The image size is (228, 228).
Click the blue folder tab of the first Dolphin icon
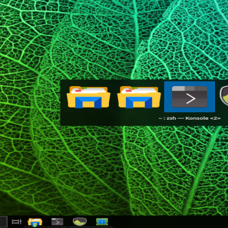[88, 102]
